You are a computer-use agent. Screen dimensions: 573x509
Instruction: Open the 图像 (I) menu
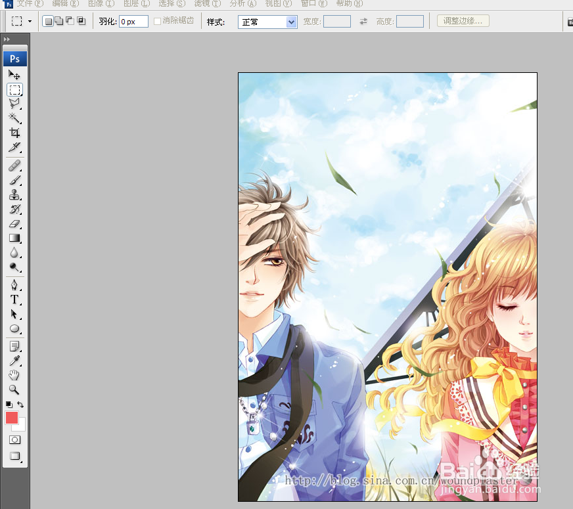(101, 4)
